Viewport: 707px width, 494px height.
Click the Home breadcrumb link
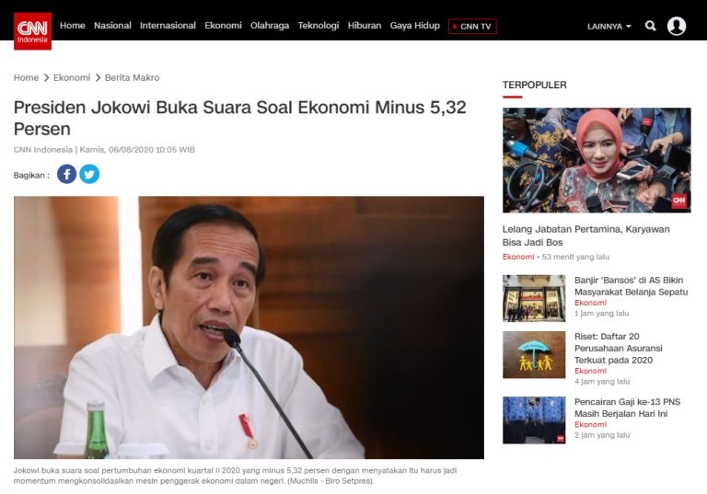[26, 77]
